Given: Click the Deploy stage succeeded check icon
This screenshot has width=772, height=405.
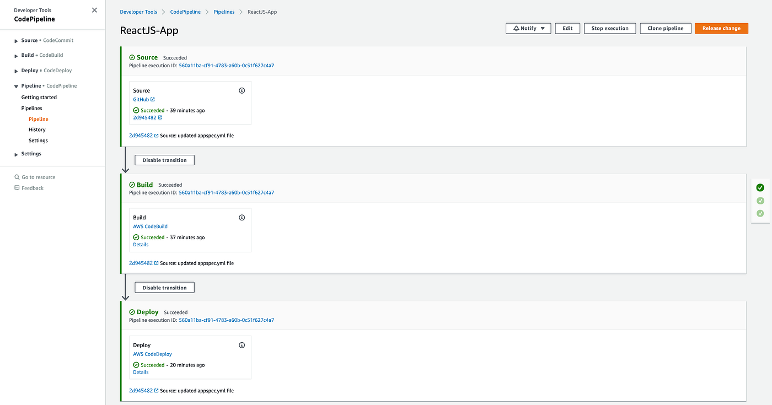Looking at the screenshot, I should click(132, 312).
